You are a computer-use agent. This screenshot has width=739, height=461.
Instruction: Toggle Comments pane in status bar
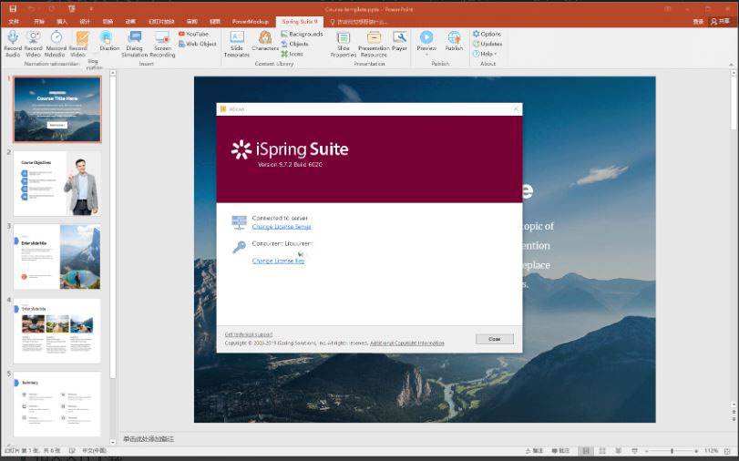click(560, 451)
